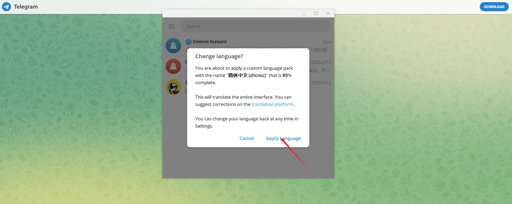512x204 pixels.
Task: Open the translation platform link
Action: [272, 104]
